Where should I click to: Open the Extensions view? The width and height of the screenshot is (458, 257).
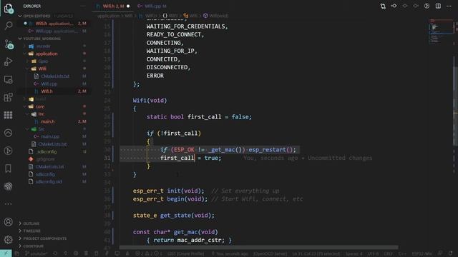[x=8, y=97]
